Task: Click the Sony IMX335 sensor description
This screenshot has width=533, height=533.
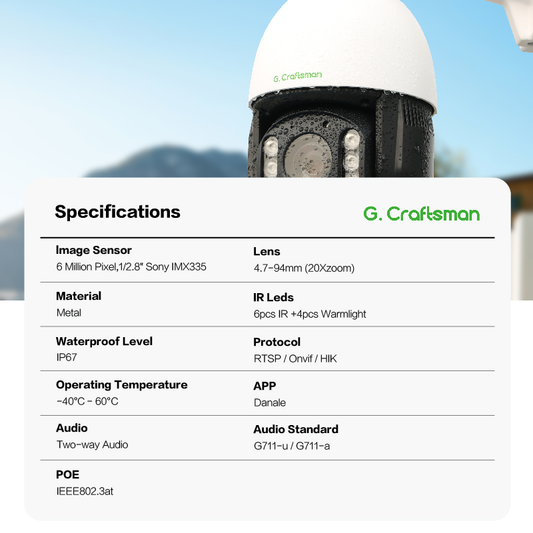Action: point(131,266)
